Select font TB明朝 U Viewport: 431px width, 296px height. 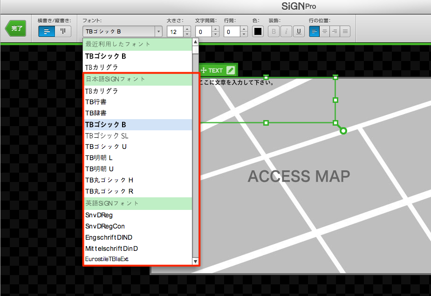(x=137, y=169)
